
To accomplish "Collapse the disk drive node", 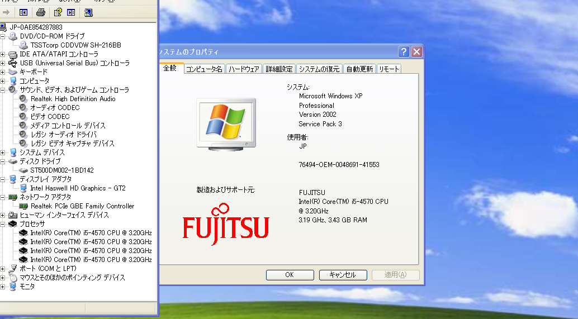I will [3, 161].
